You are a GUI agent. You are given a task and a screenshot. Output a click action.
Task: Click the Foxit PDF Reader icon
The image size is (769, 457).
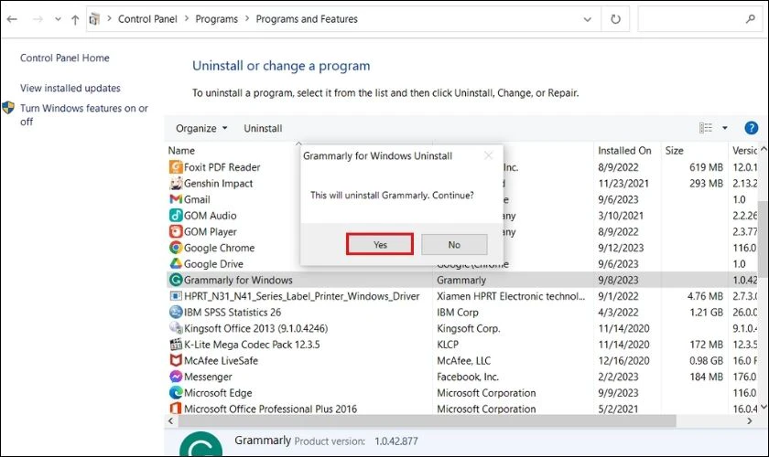pyautogui.click(x=176, y=167)
